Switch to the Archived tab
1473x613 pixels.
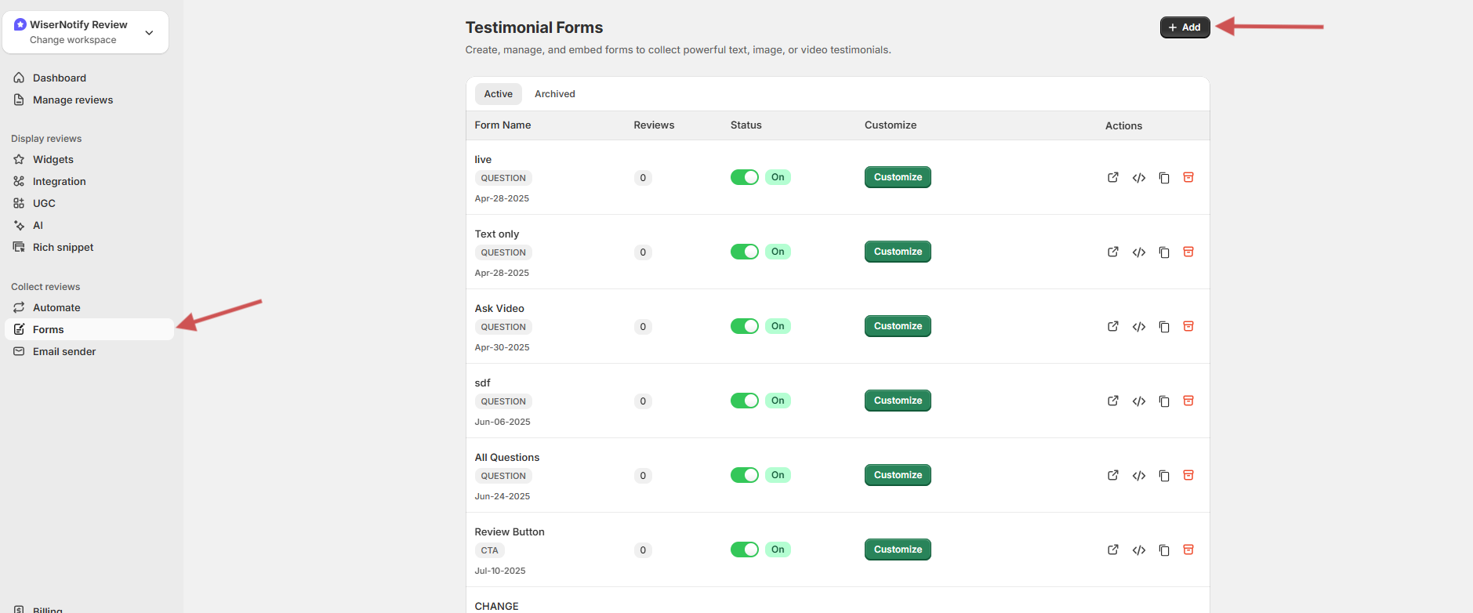coord(554,94)
